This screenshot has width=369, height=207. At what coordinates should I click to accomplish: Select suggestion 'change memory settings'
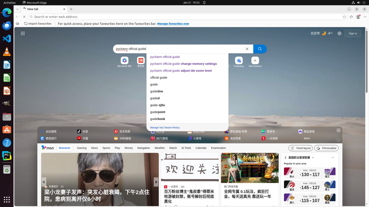pos(187,64)
